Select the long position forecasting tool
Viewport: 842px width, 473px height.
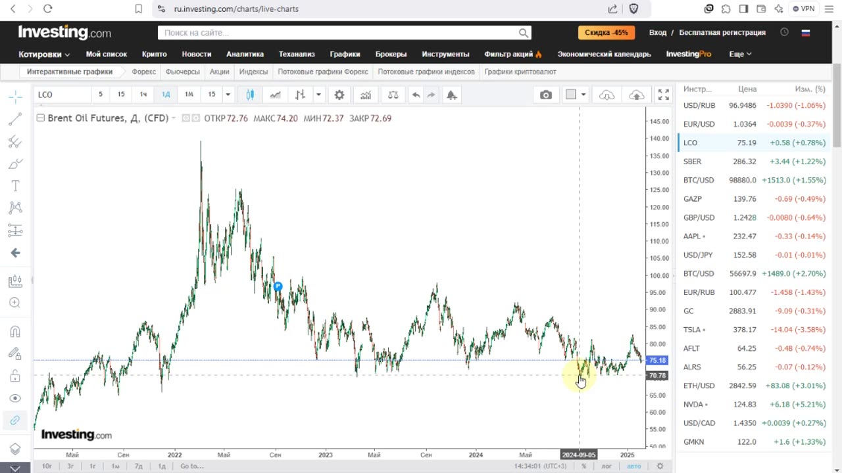point(15,231)
